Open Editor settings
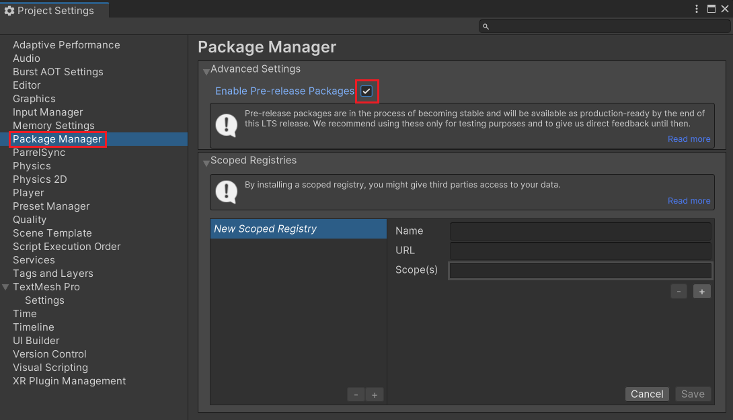733x420 pixels. (27, 85)
